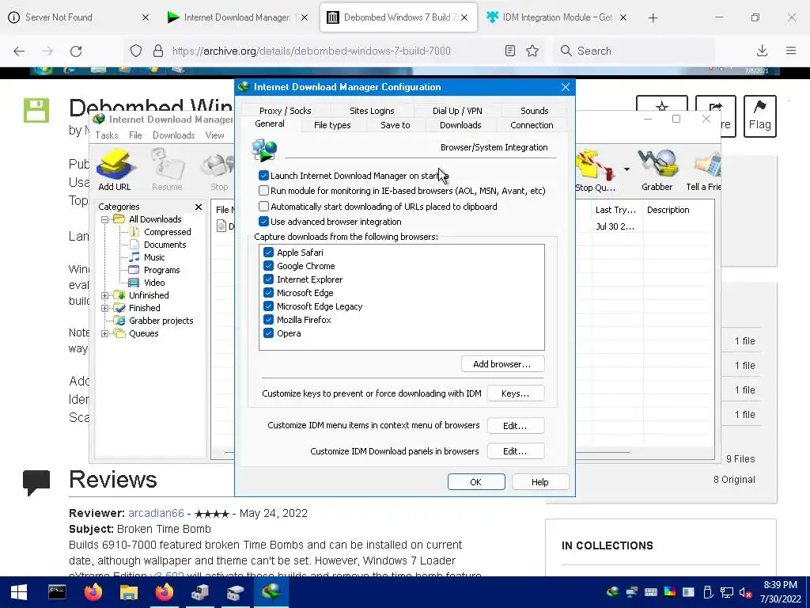Open a new browser tab
810x608 pixels.
[653, 18]
